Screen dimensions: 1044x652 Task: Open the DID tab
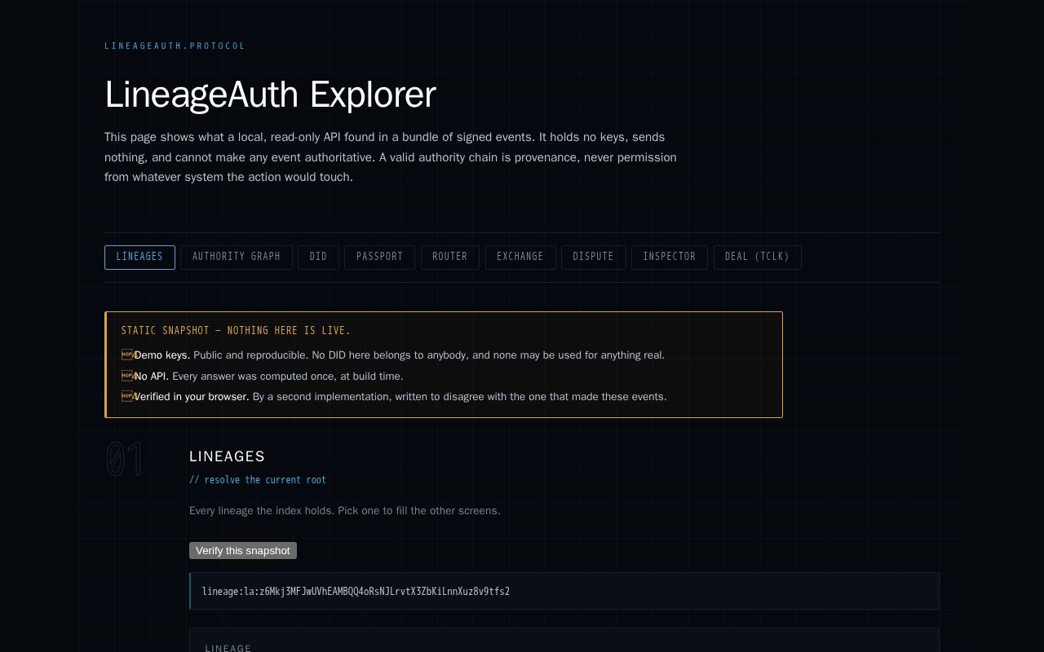(x=318, y=257)
